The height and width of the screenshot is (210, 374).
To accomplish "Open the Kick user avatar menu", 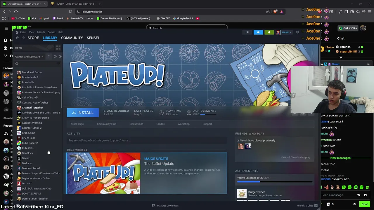I will pyautogui.click(x=363, y=28).
